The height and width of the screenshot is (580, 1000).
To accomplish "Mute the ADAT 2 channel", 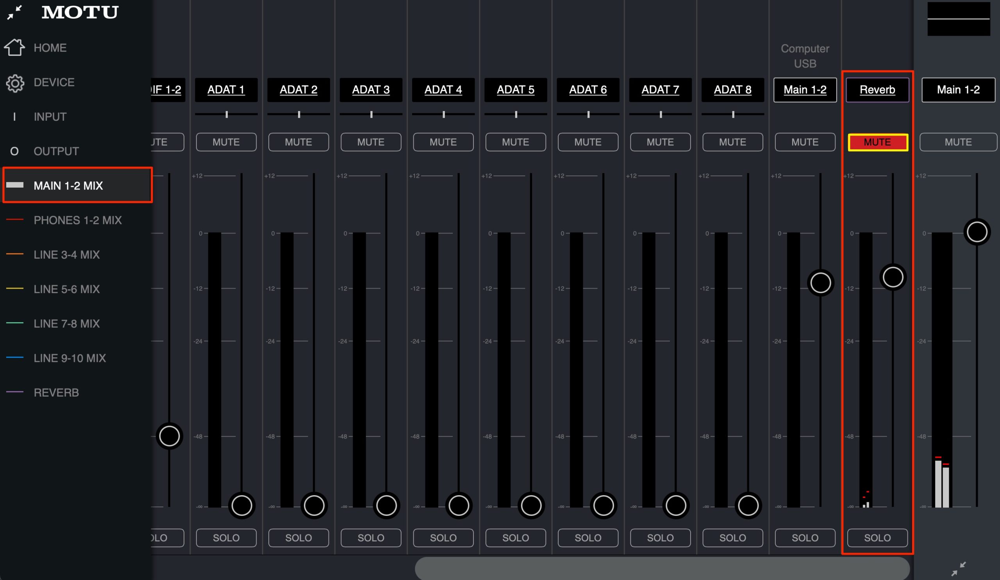I will (298, 142).
